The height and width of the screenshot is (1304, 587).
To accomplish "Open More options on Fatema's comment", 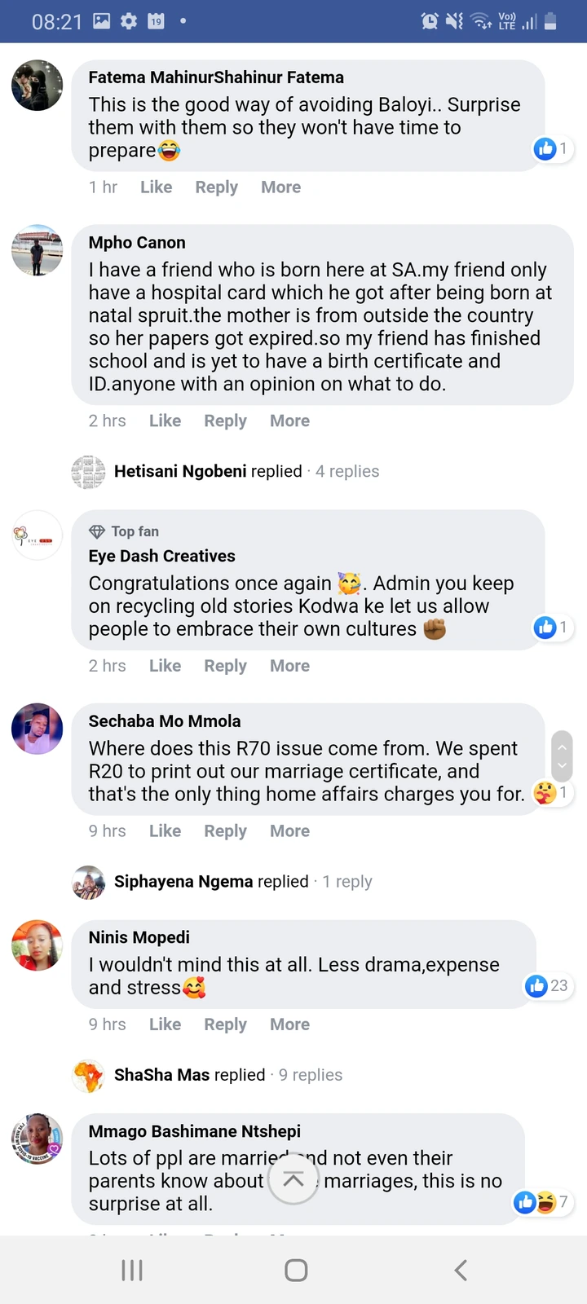I will (280, 187).
